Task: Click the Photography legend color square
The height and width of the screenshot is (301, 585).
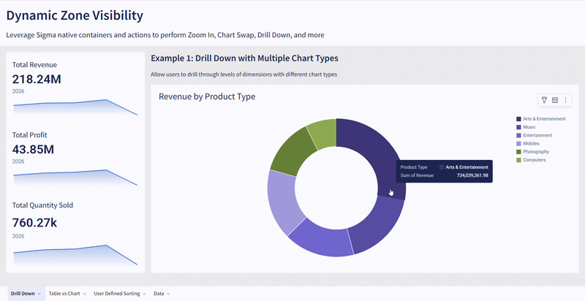Action: tap(518, 152)
